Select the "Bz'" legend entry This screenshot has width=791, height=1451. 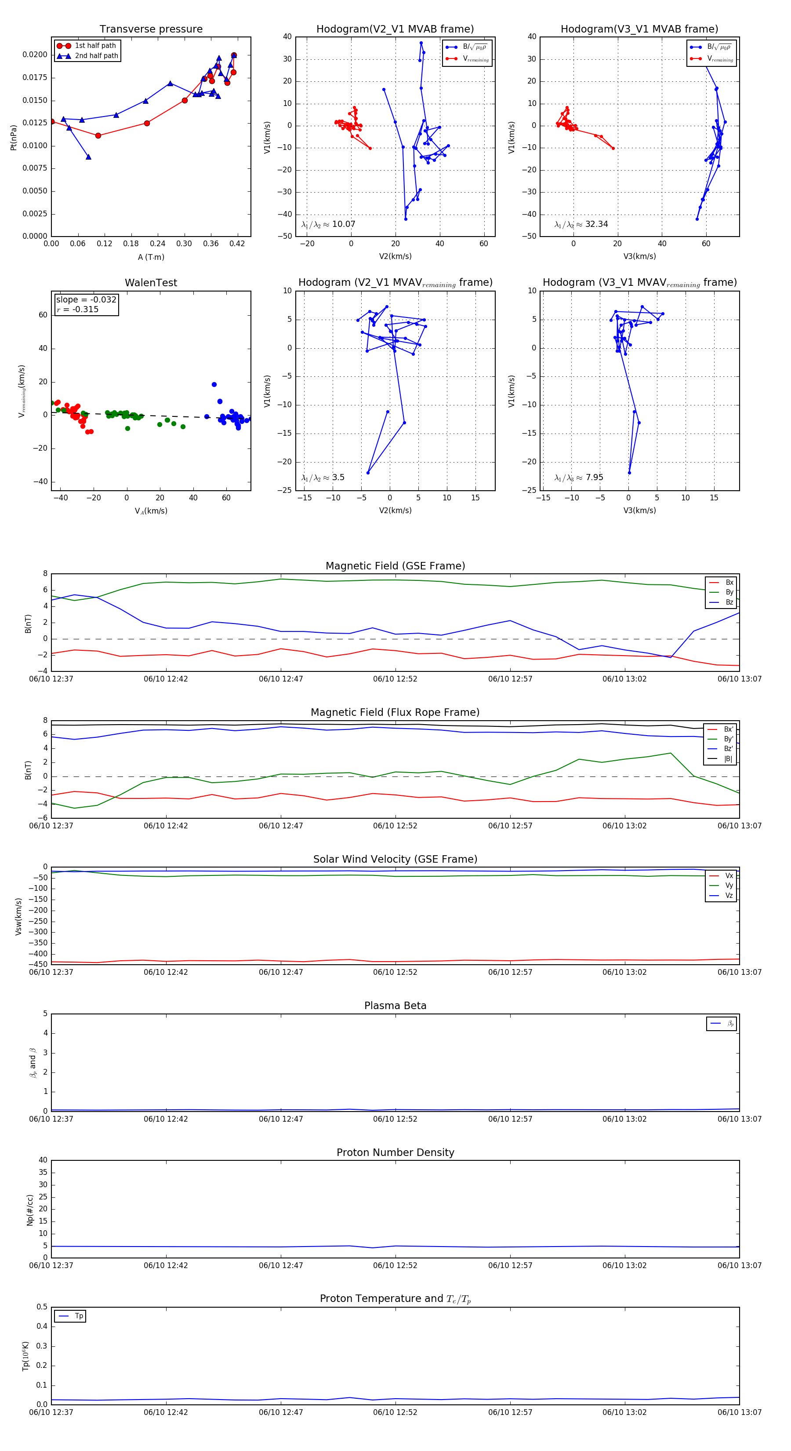(x=721, y=749)
